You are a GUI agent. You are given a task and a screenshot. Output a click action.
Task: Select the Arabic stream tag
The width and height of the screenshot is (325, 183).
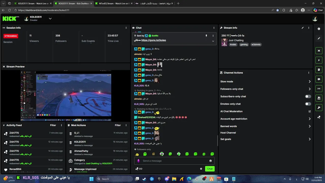(233, 44)
